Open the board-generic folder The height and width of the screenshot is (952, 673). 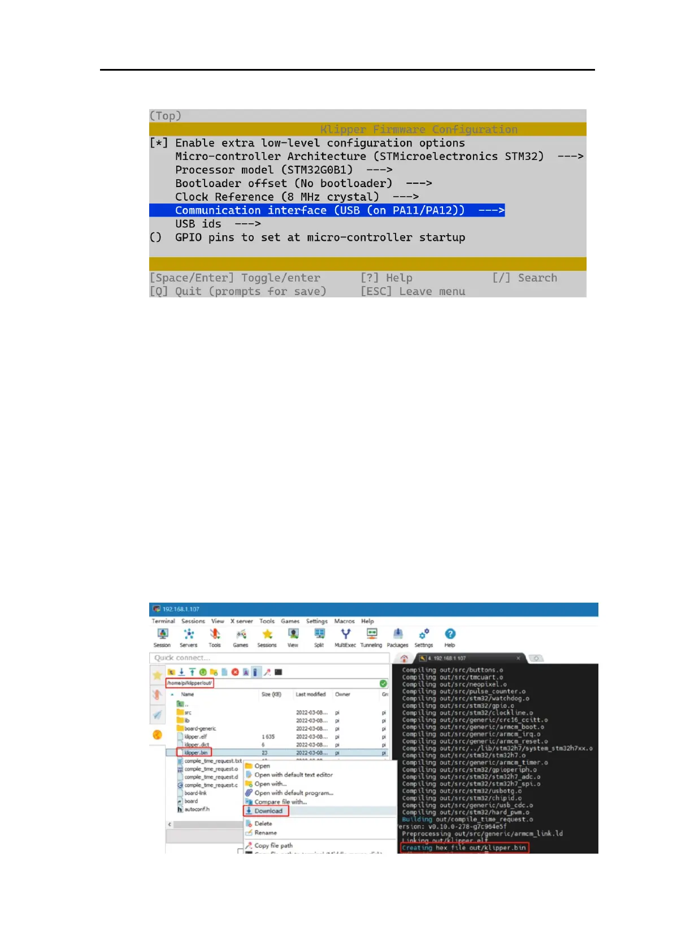[197, 729]
